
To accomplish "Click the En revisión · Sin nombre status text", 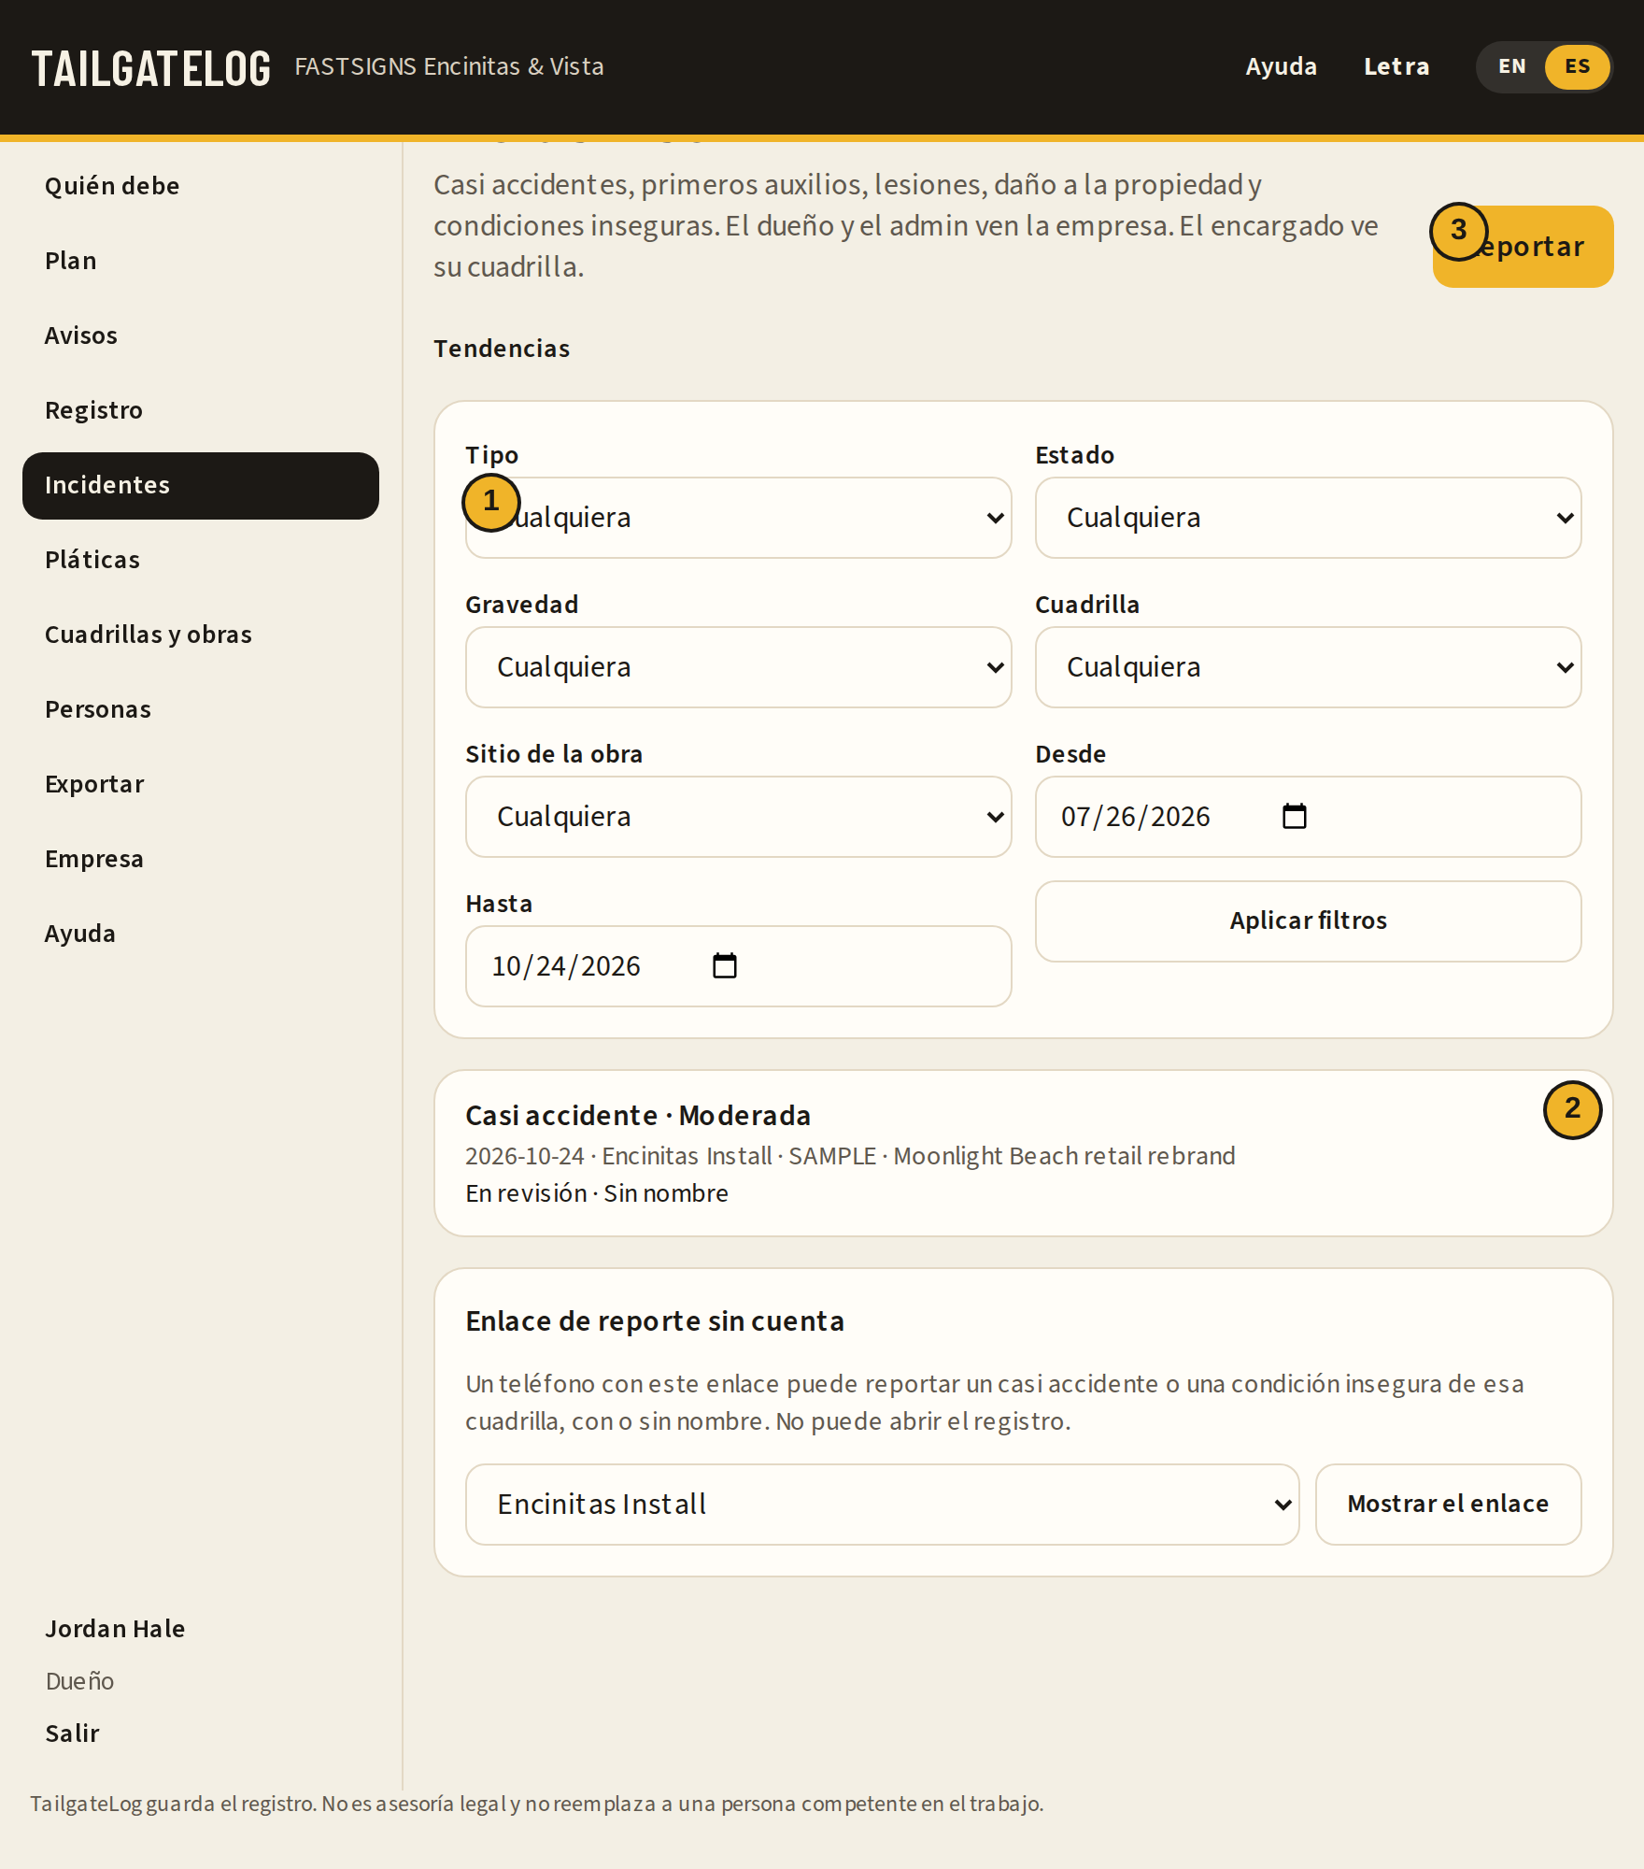I will (597, 1193).
